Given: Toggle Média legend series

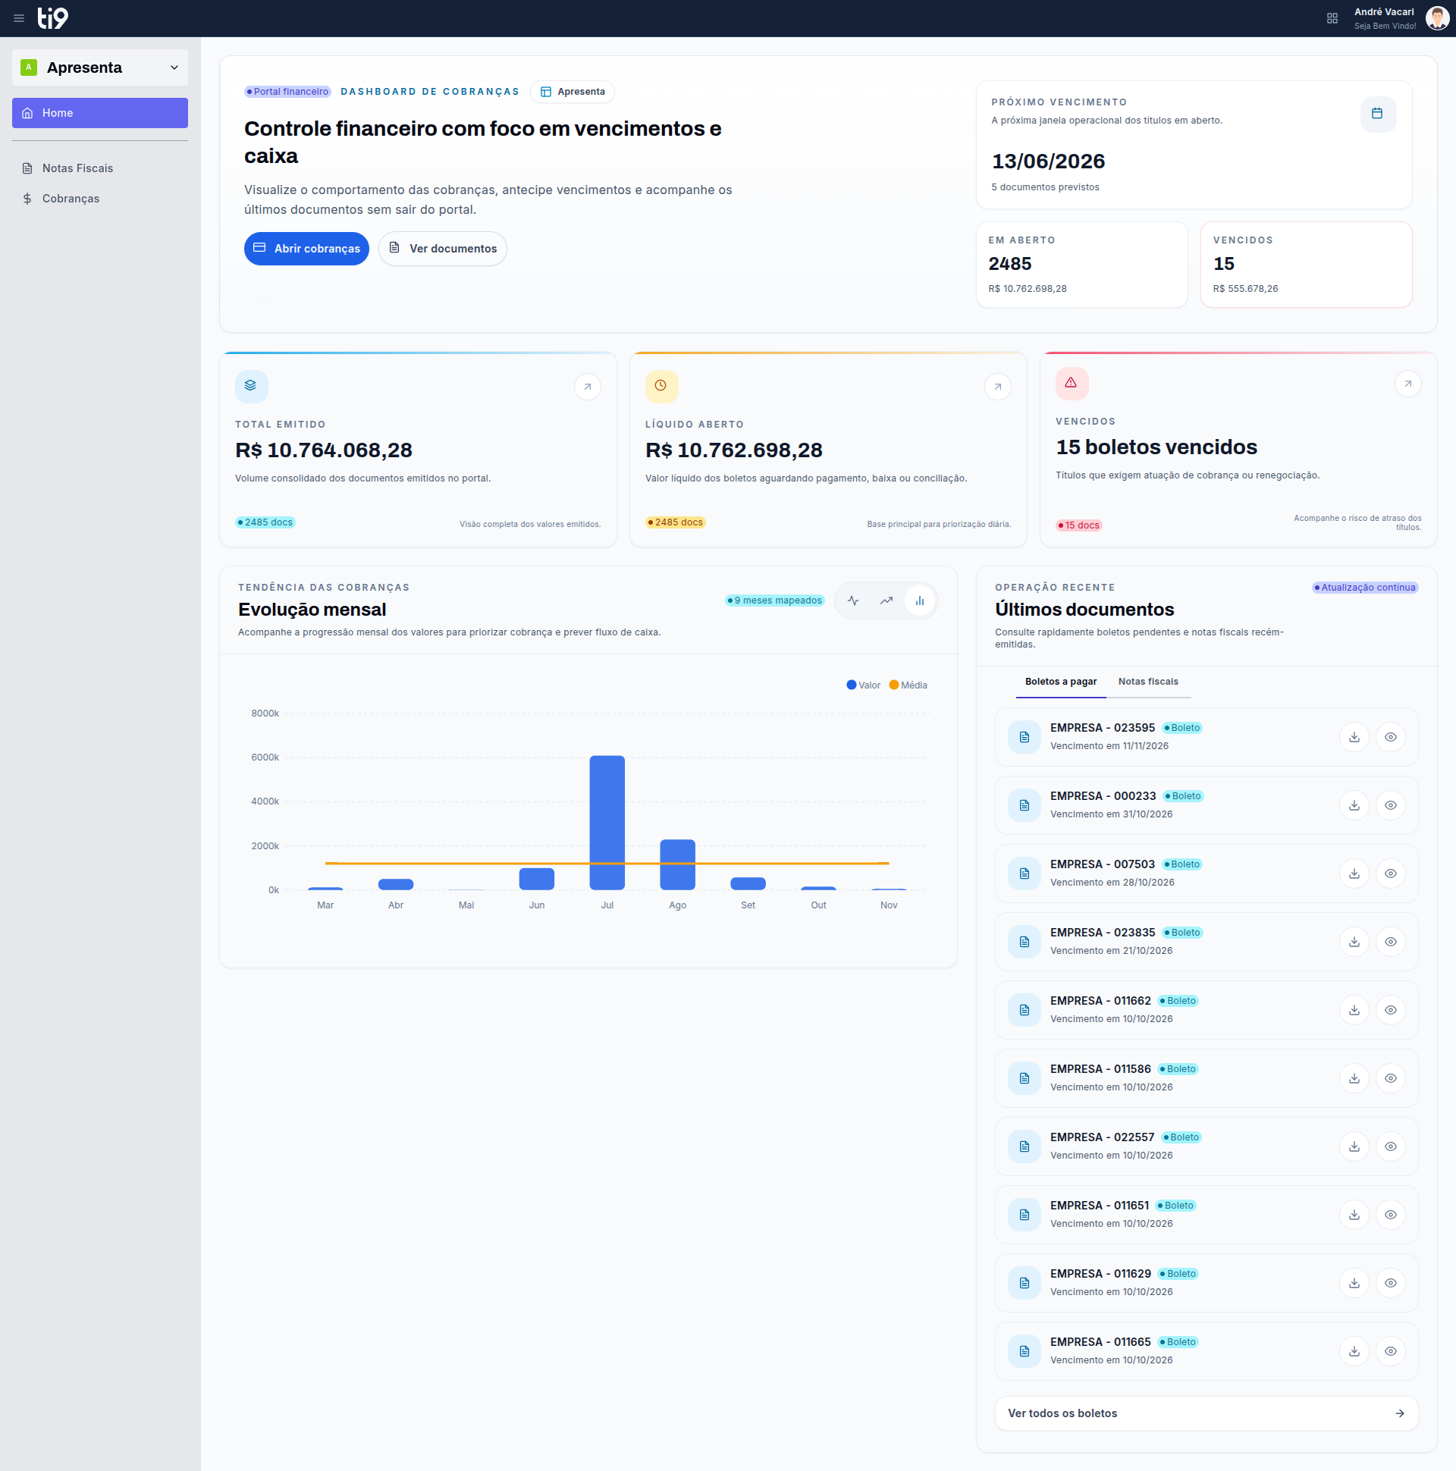Looking at the screenshot, I should coord(908,685).
